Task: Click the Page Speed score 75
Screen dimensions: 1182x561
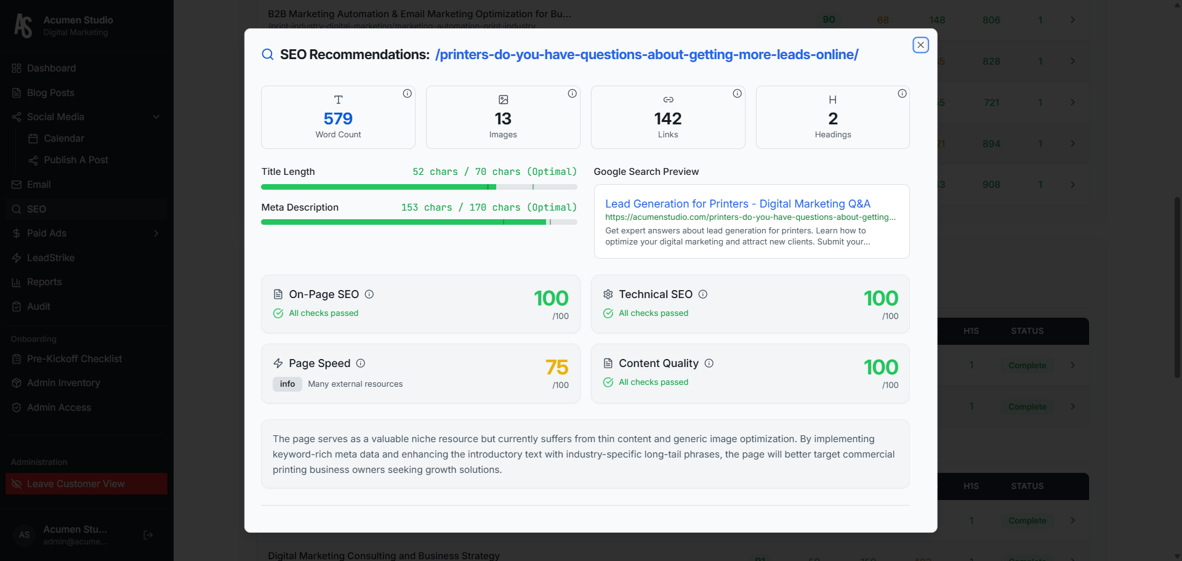Action: click(557, 368)
